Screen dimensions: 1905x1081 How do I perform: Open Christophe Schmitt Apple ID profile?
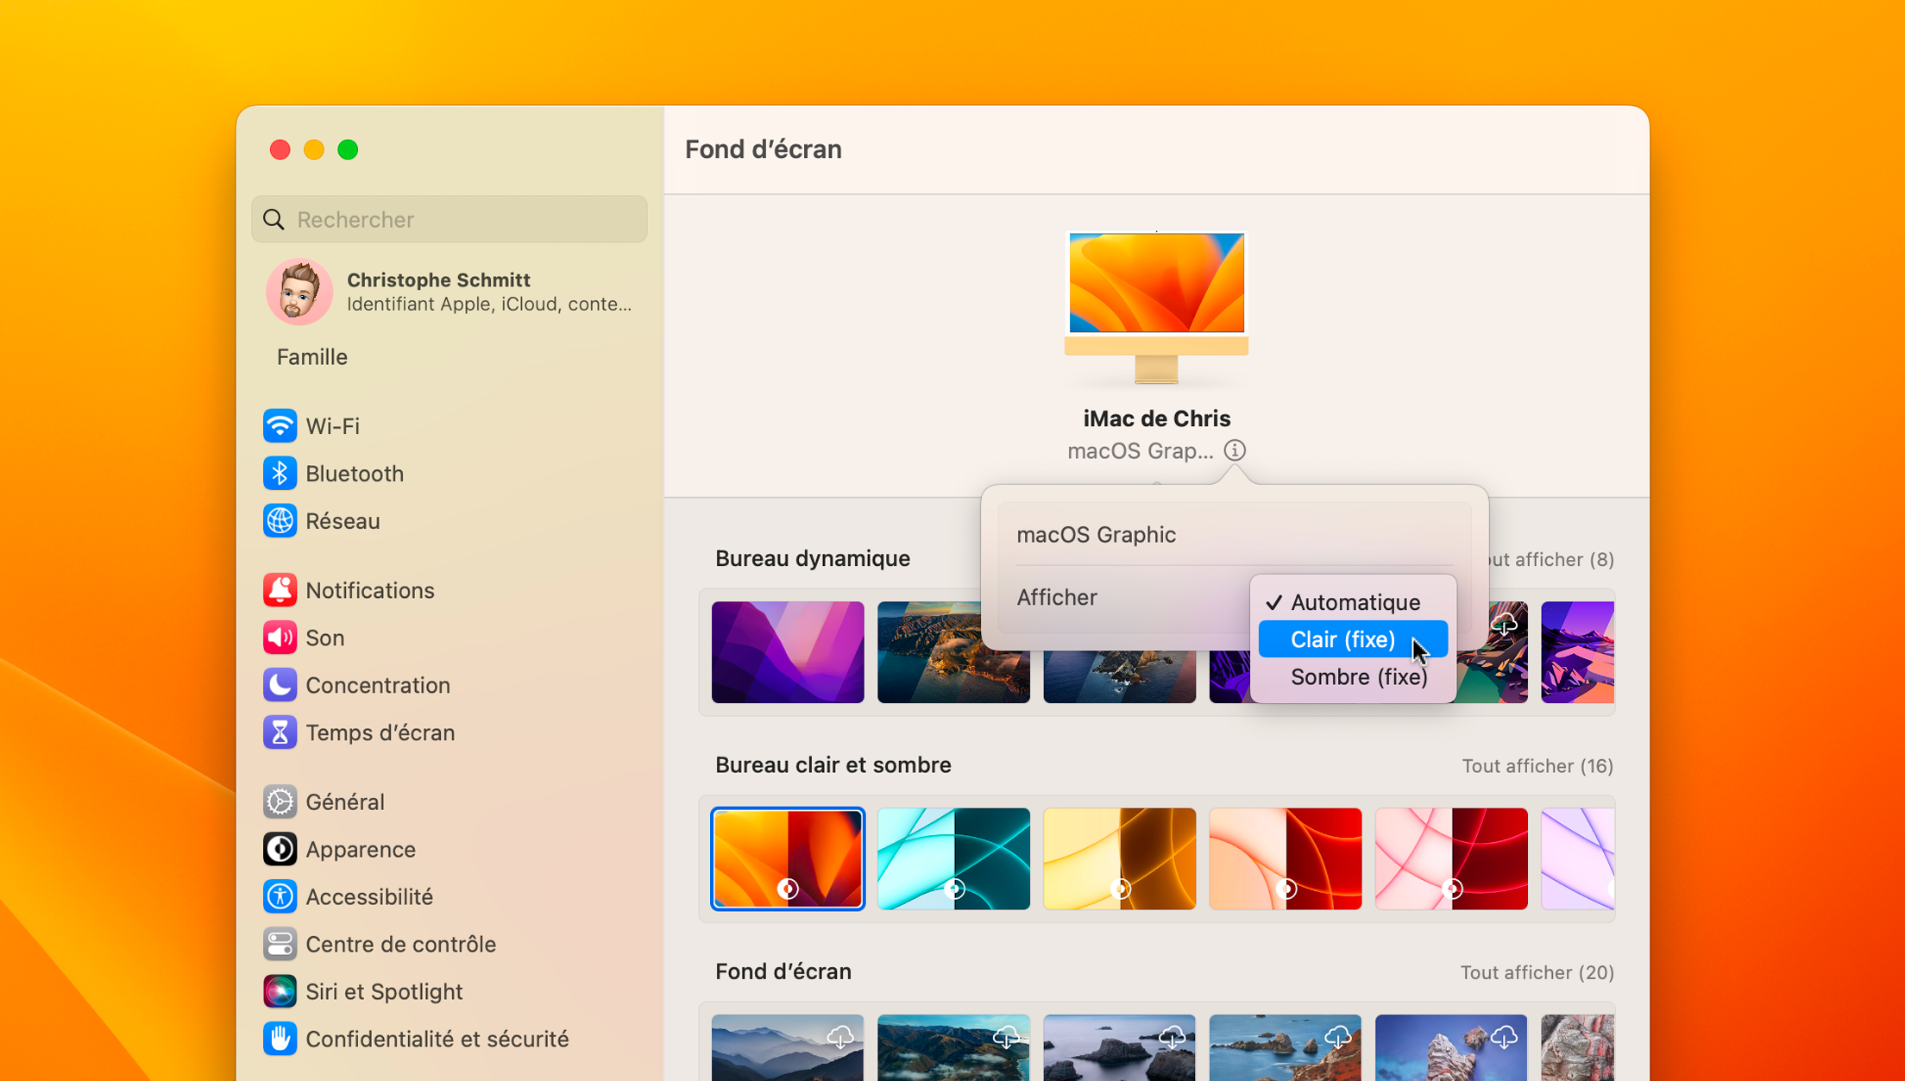click(x=450, y=292)
